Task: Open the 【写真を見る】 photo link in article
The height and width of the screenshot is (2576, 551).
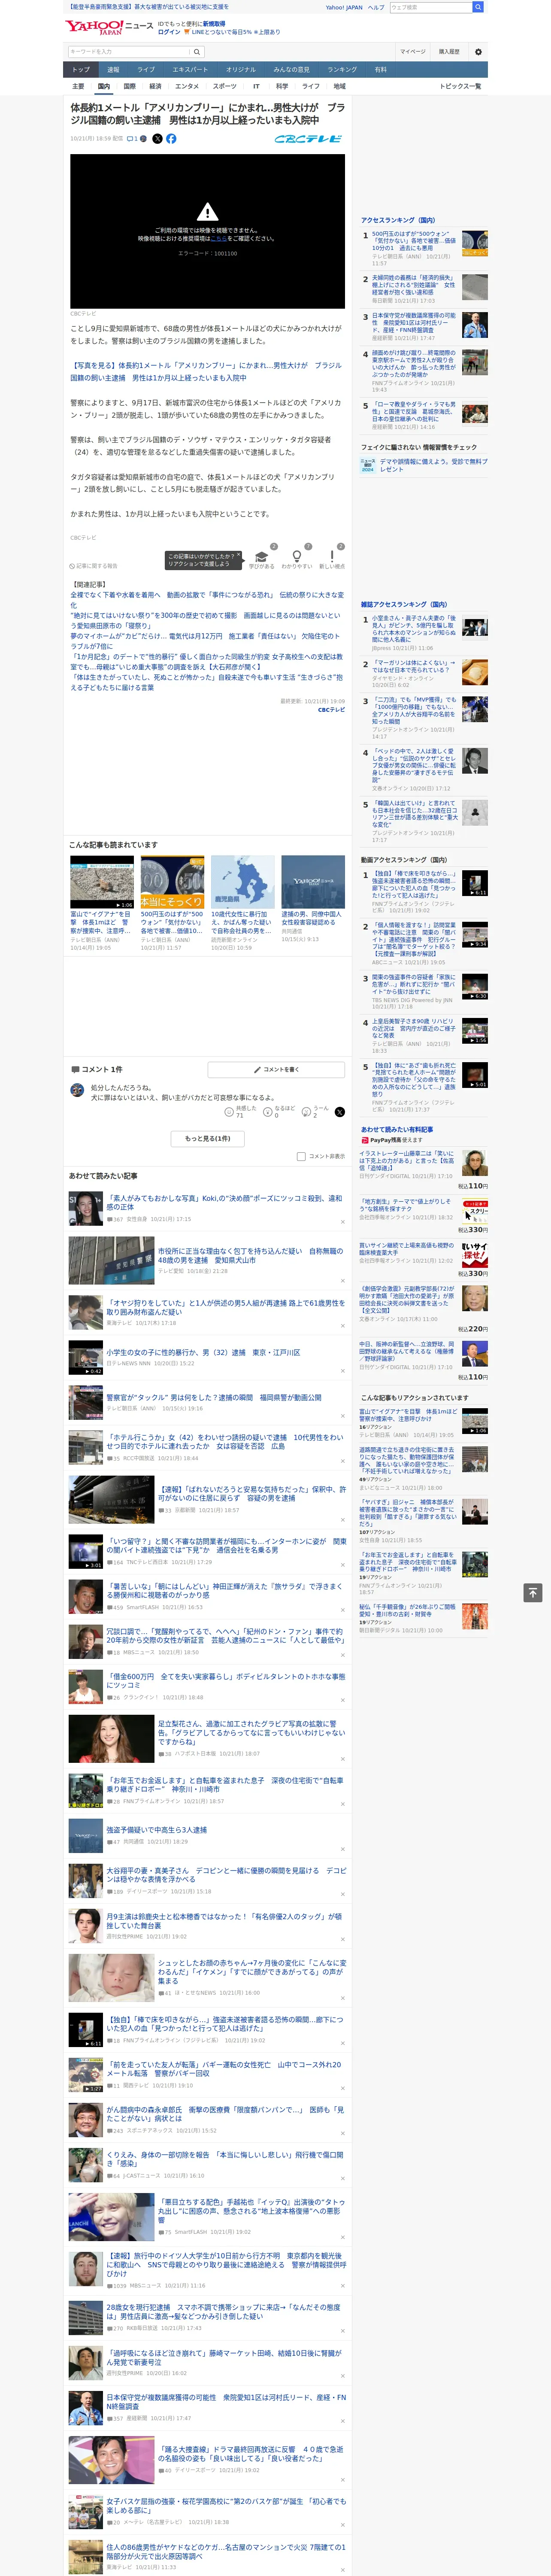Action: coord(205,372)
